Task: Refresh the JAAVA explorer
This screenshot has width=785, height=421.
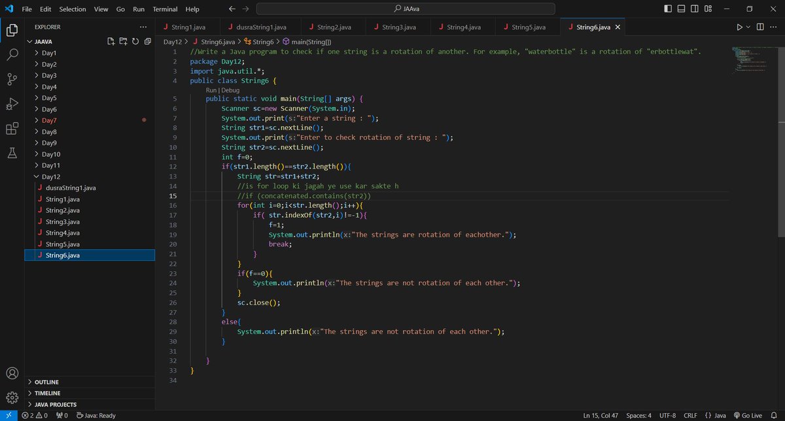Action: [135, 41]
